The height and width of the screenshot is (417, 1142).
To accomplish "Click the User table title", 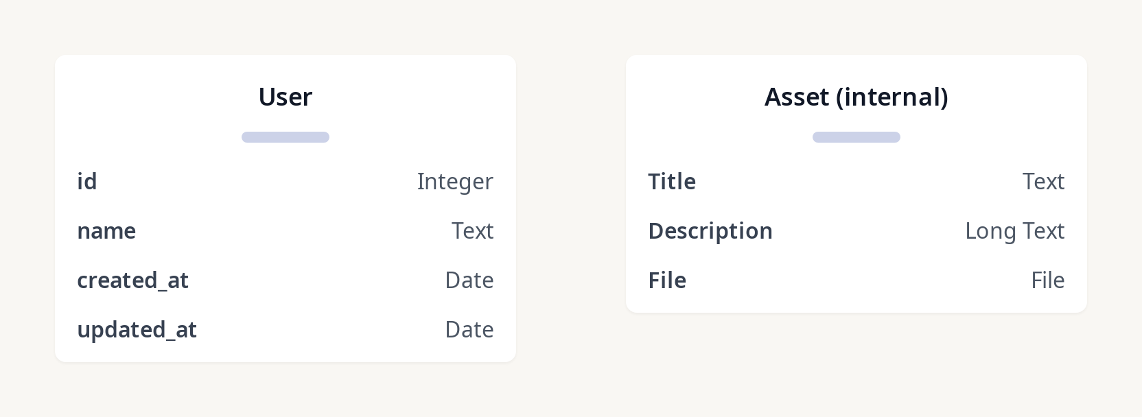I will click(285, 97).
